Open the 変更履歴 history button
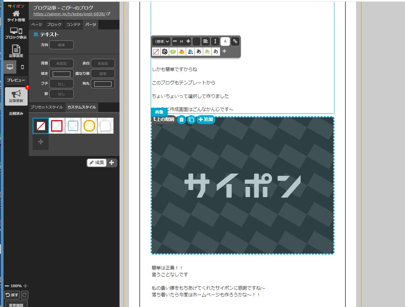This screenshot has width=405, height=307. (16, 305)
